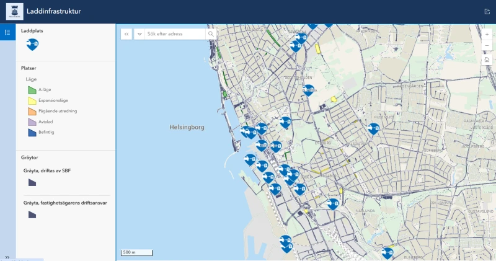496x261 pixels.
Task: Expand the sidebar at bottom-left chevrons
Action: coord(7,257)
